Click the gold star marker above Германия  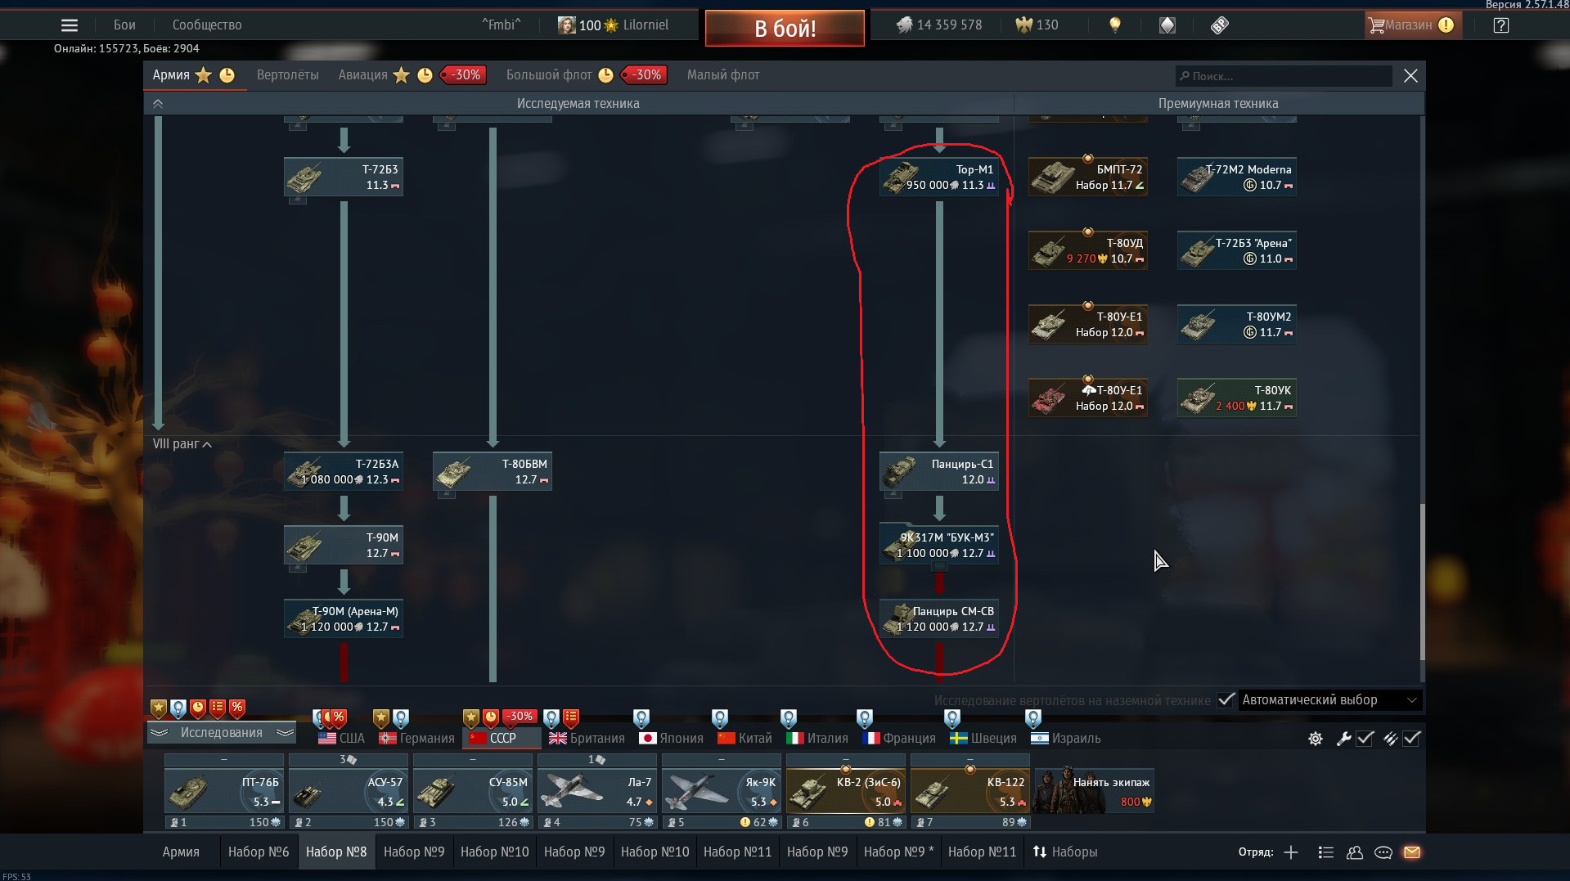click(x=381, y=718)
